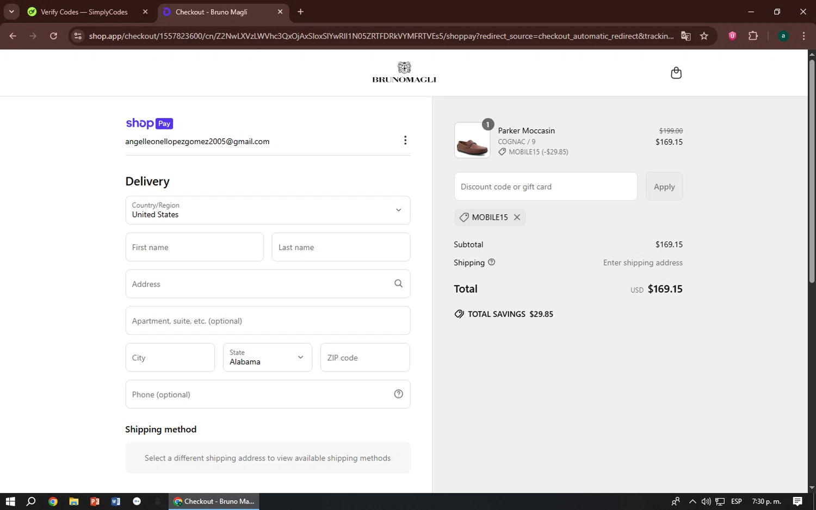Click the angelleonellopezgomez2005@gmail.com email text

click(197, 141)
